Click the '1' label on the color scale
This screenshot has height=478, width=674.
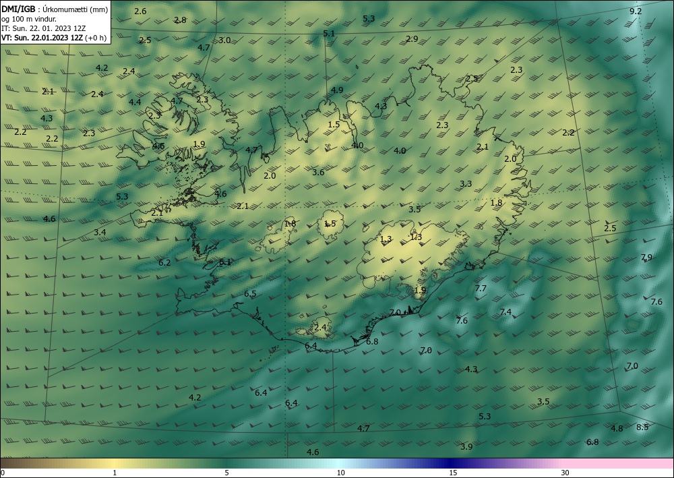click(115, 473)
